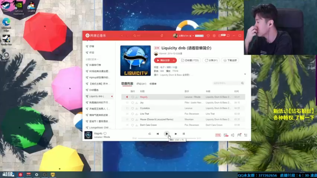Click the plus add-to-queue button
This screenshot has width=317, height=178.
[174, 61]
